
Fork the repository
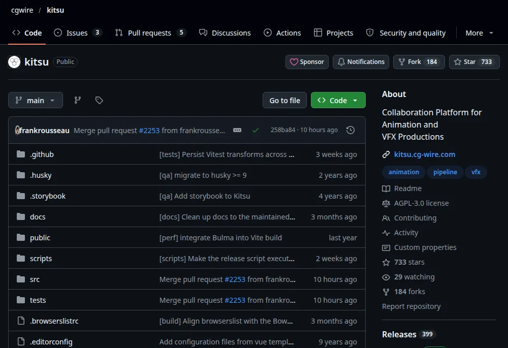419,62
